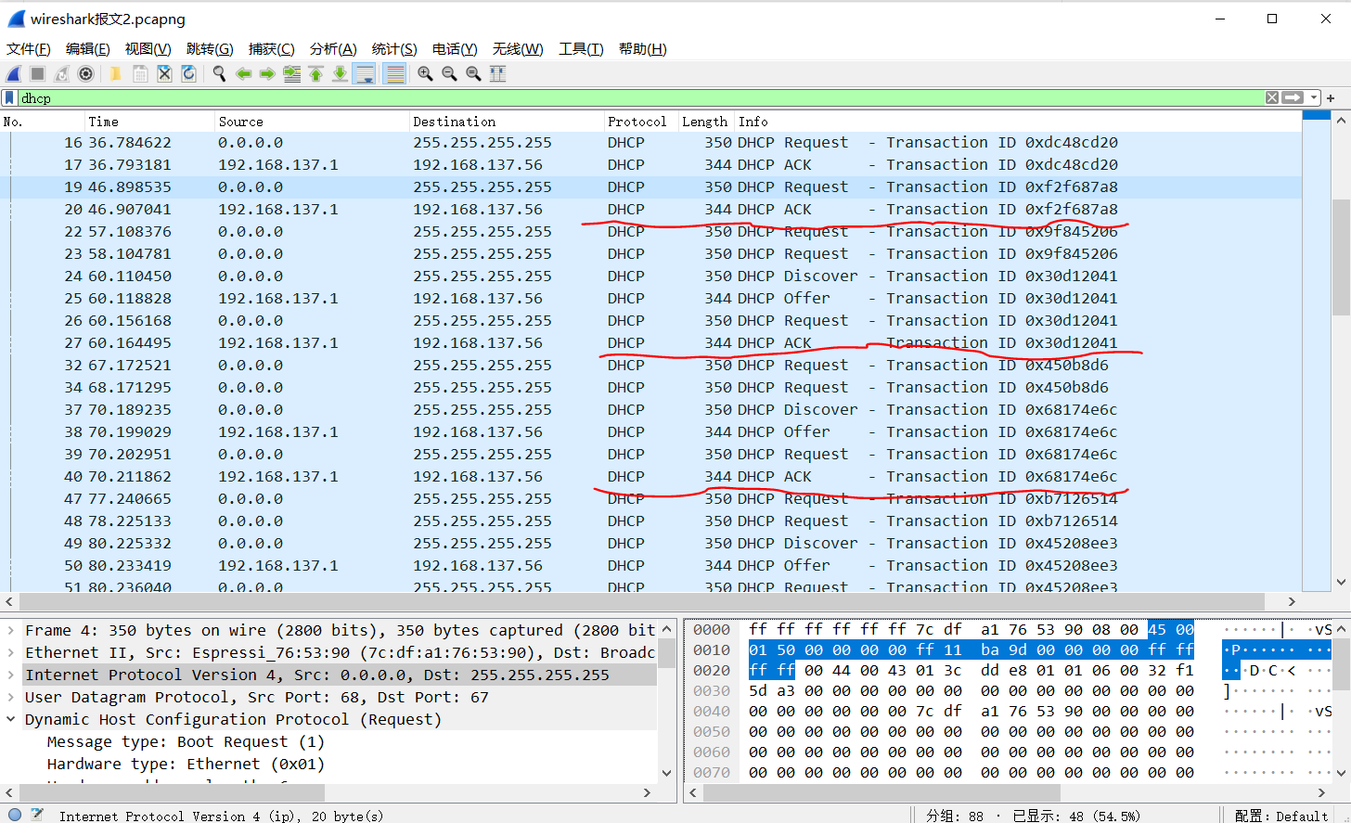Reload the capture file icon
This screenshot has height=823, width=1351.
pos(188,74)
